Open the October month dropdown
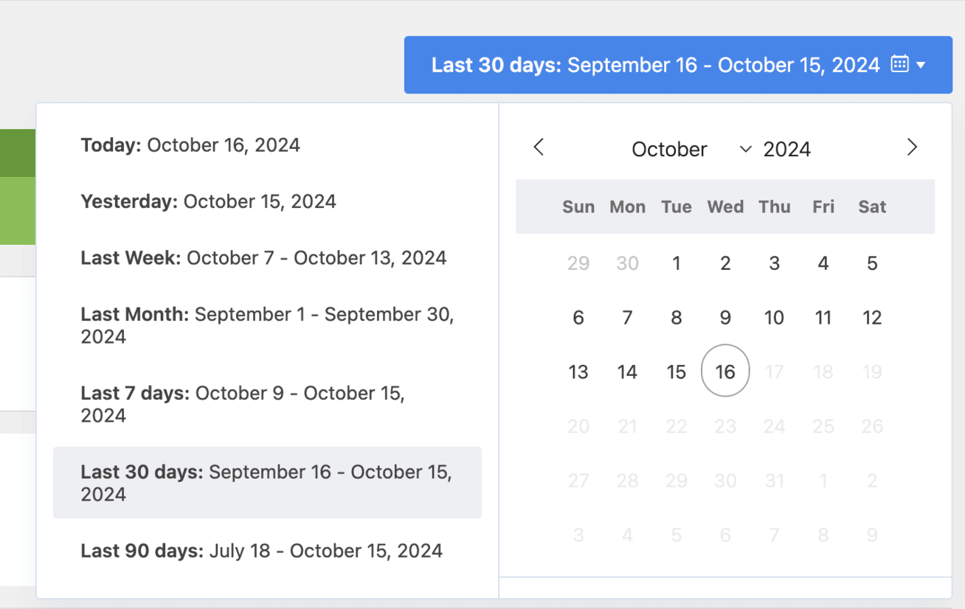965x609 pixels. pos(691,149)
